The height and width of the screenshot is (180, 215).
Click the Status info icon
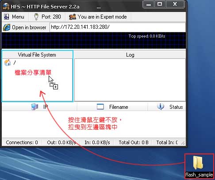[x=161, y=107]
